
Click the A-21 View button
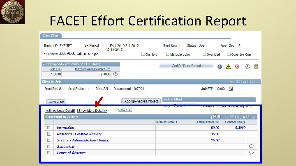[x=56, y=102]
